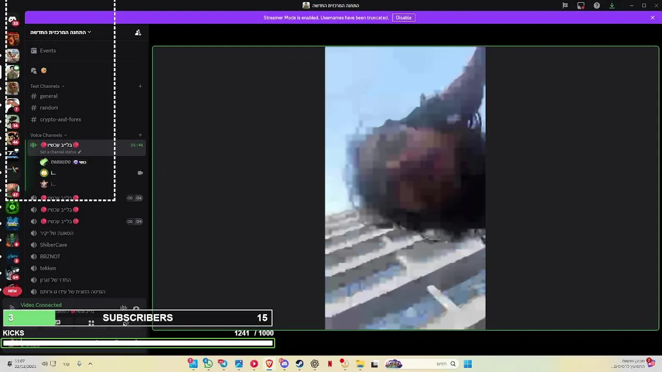
Task: Create a text channel with the plus icon
Action: tap(140, 86)
